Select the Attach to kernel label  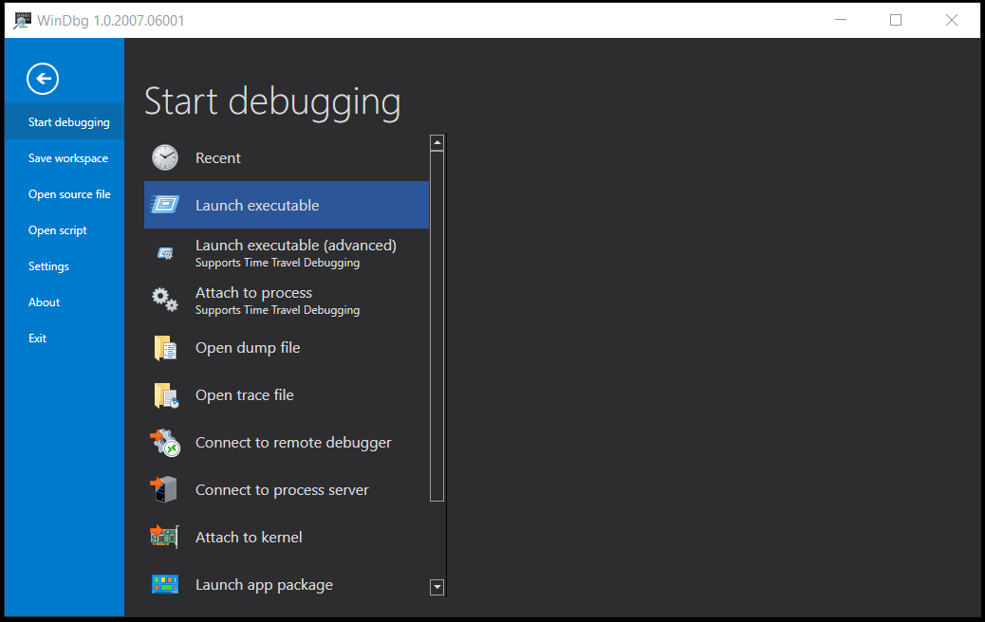point(249,538)
